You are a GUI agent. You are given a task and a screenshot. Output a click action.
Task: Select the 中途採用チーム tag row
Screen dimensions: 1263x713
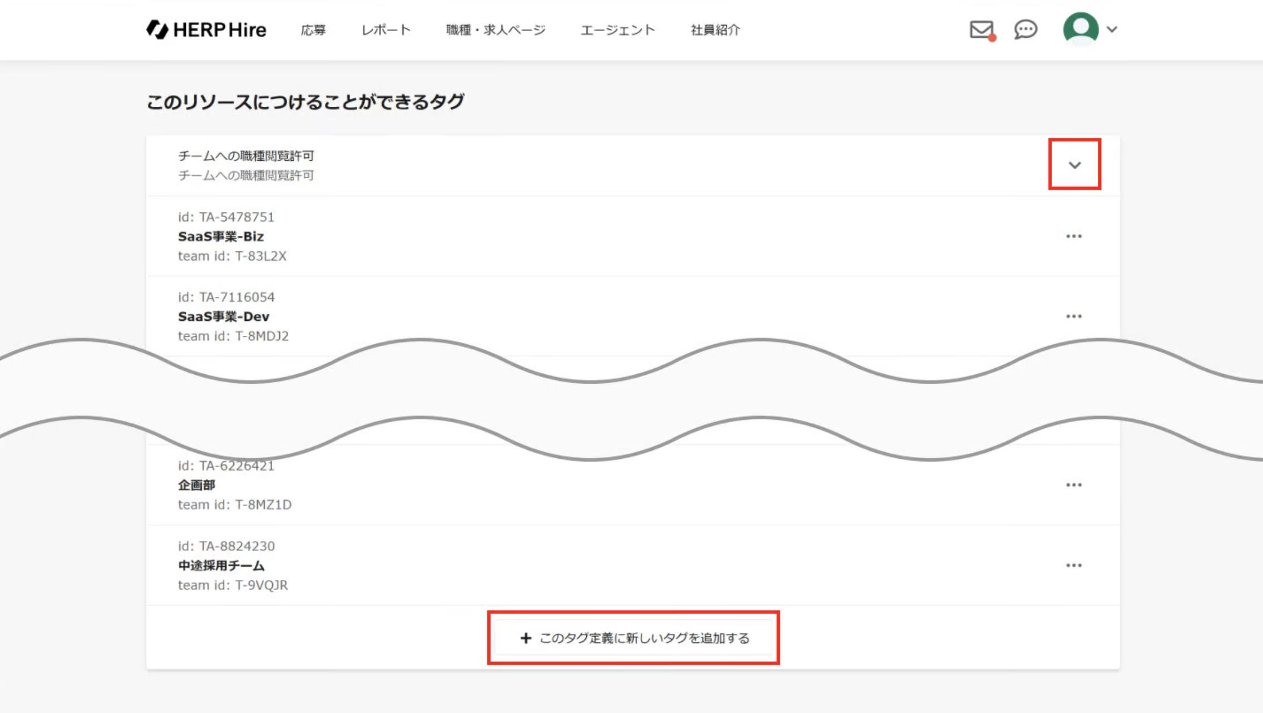click(x=556, y=566)
